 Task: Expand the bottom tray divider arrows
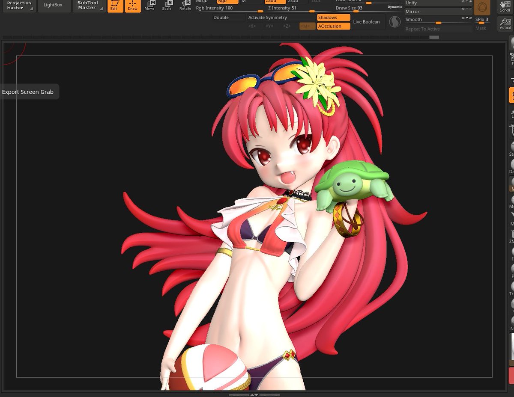254,394
